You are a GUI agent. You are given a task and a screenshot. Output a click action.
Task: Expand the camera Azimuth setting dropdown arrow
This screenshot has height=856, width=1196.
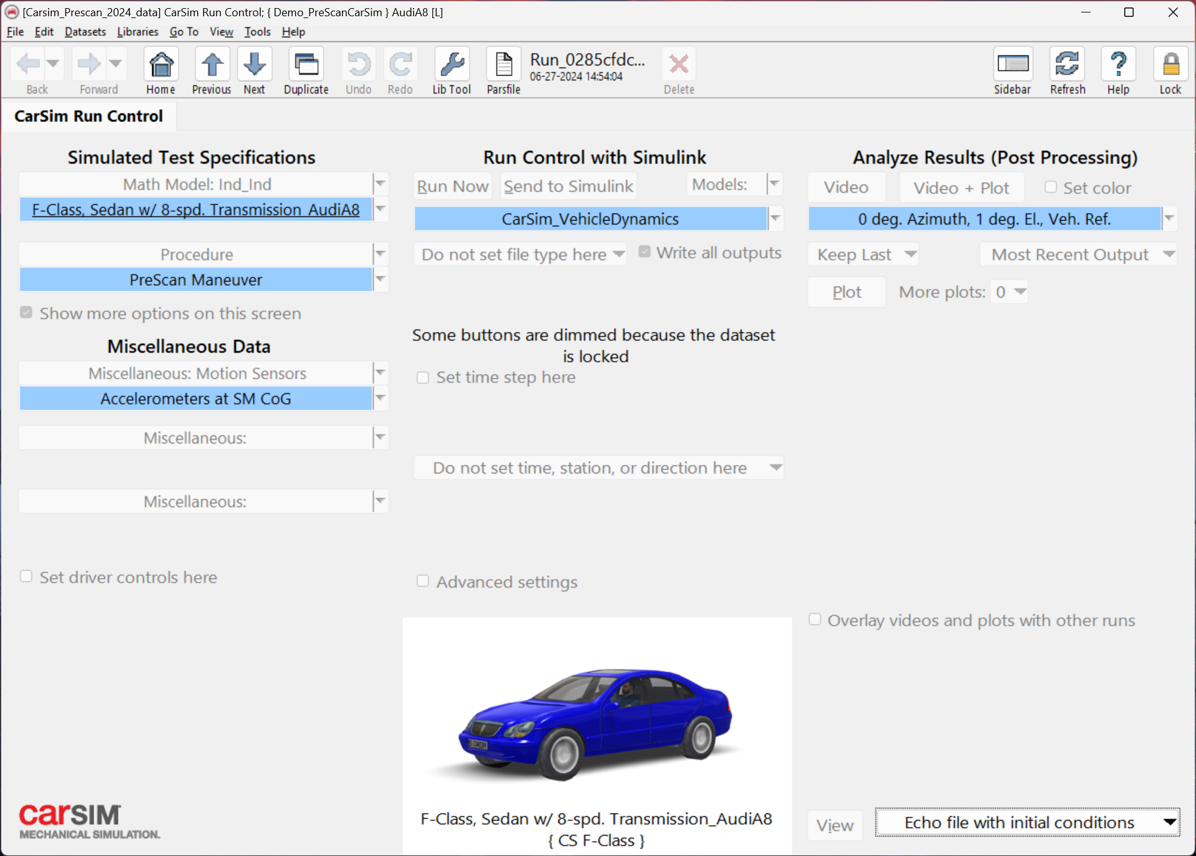[x=1169, y=218]
